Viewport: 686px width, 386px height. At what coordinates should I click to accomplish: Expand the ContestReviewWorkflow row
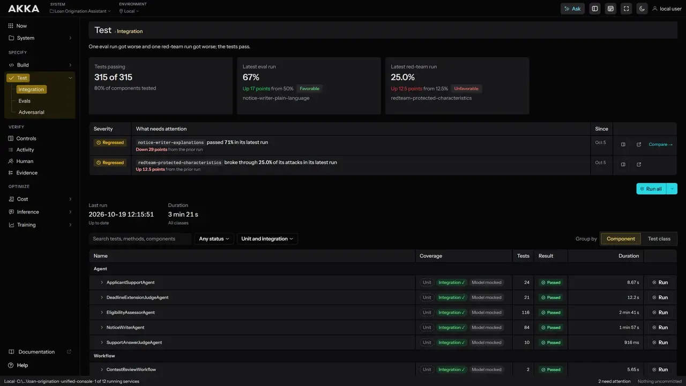(x=102, y=369)
